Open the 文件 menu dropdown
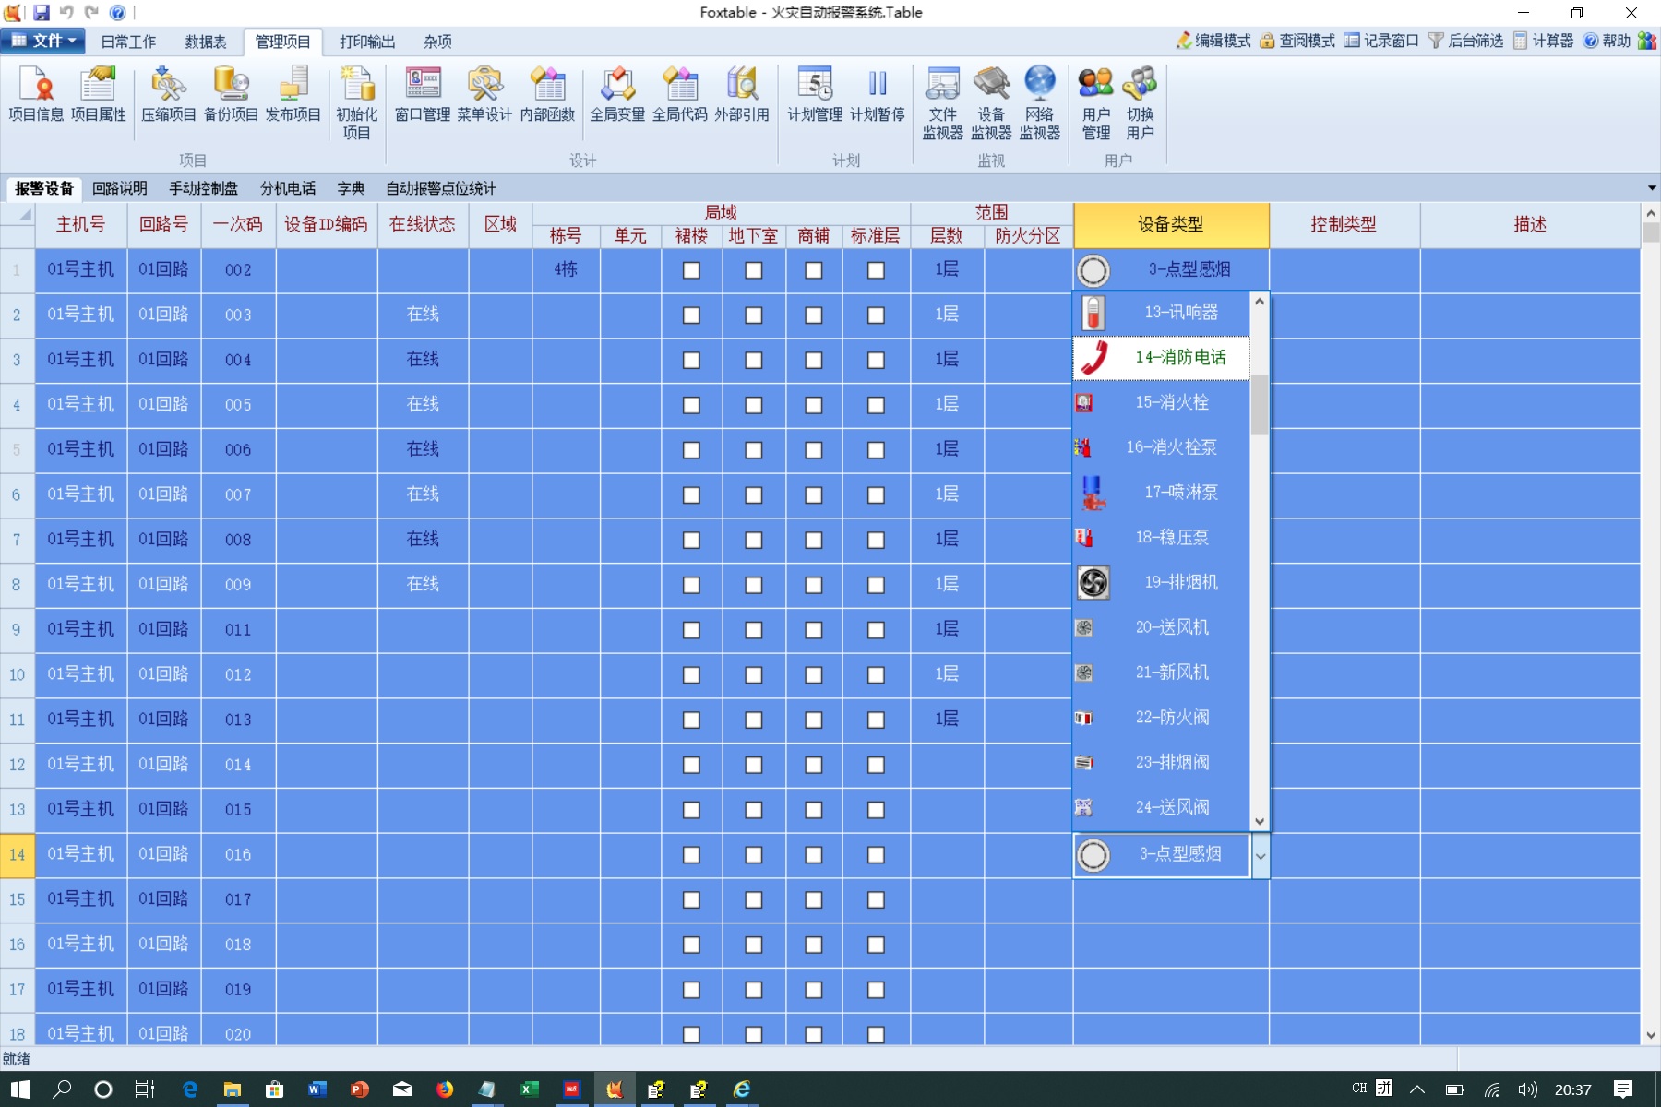The width and height of the screenshot is (1661, 1107). (43, 41)
